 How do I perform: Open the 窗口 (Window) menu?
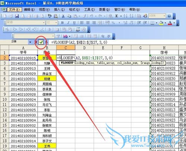[x=119, y=10]
